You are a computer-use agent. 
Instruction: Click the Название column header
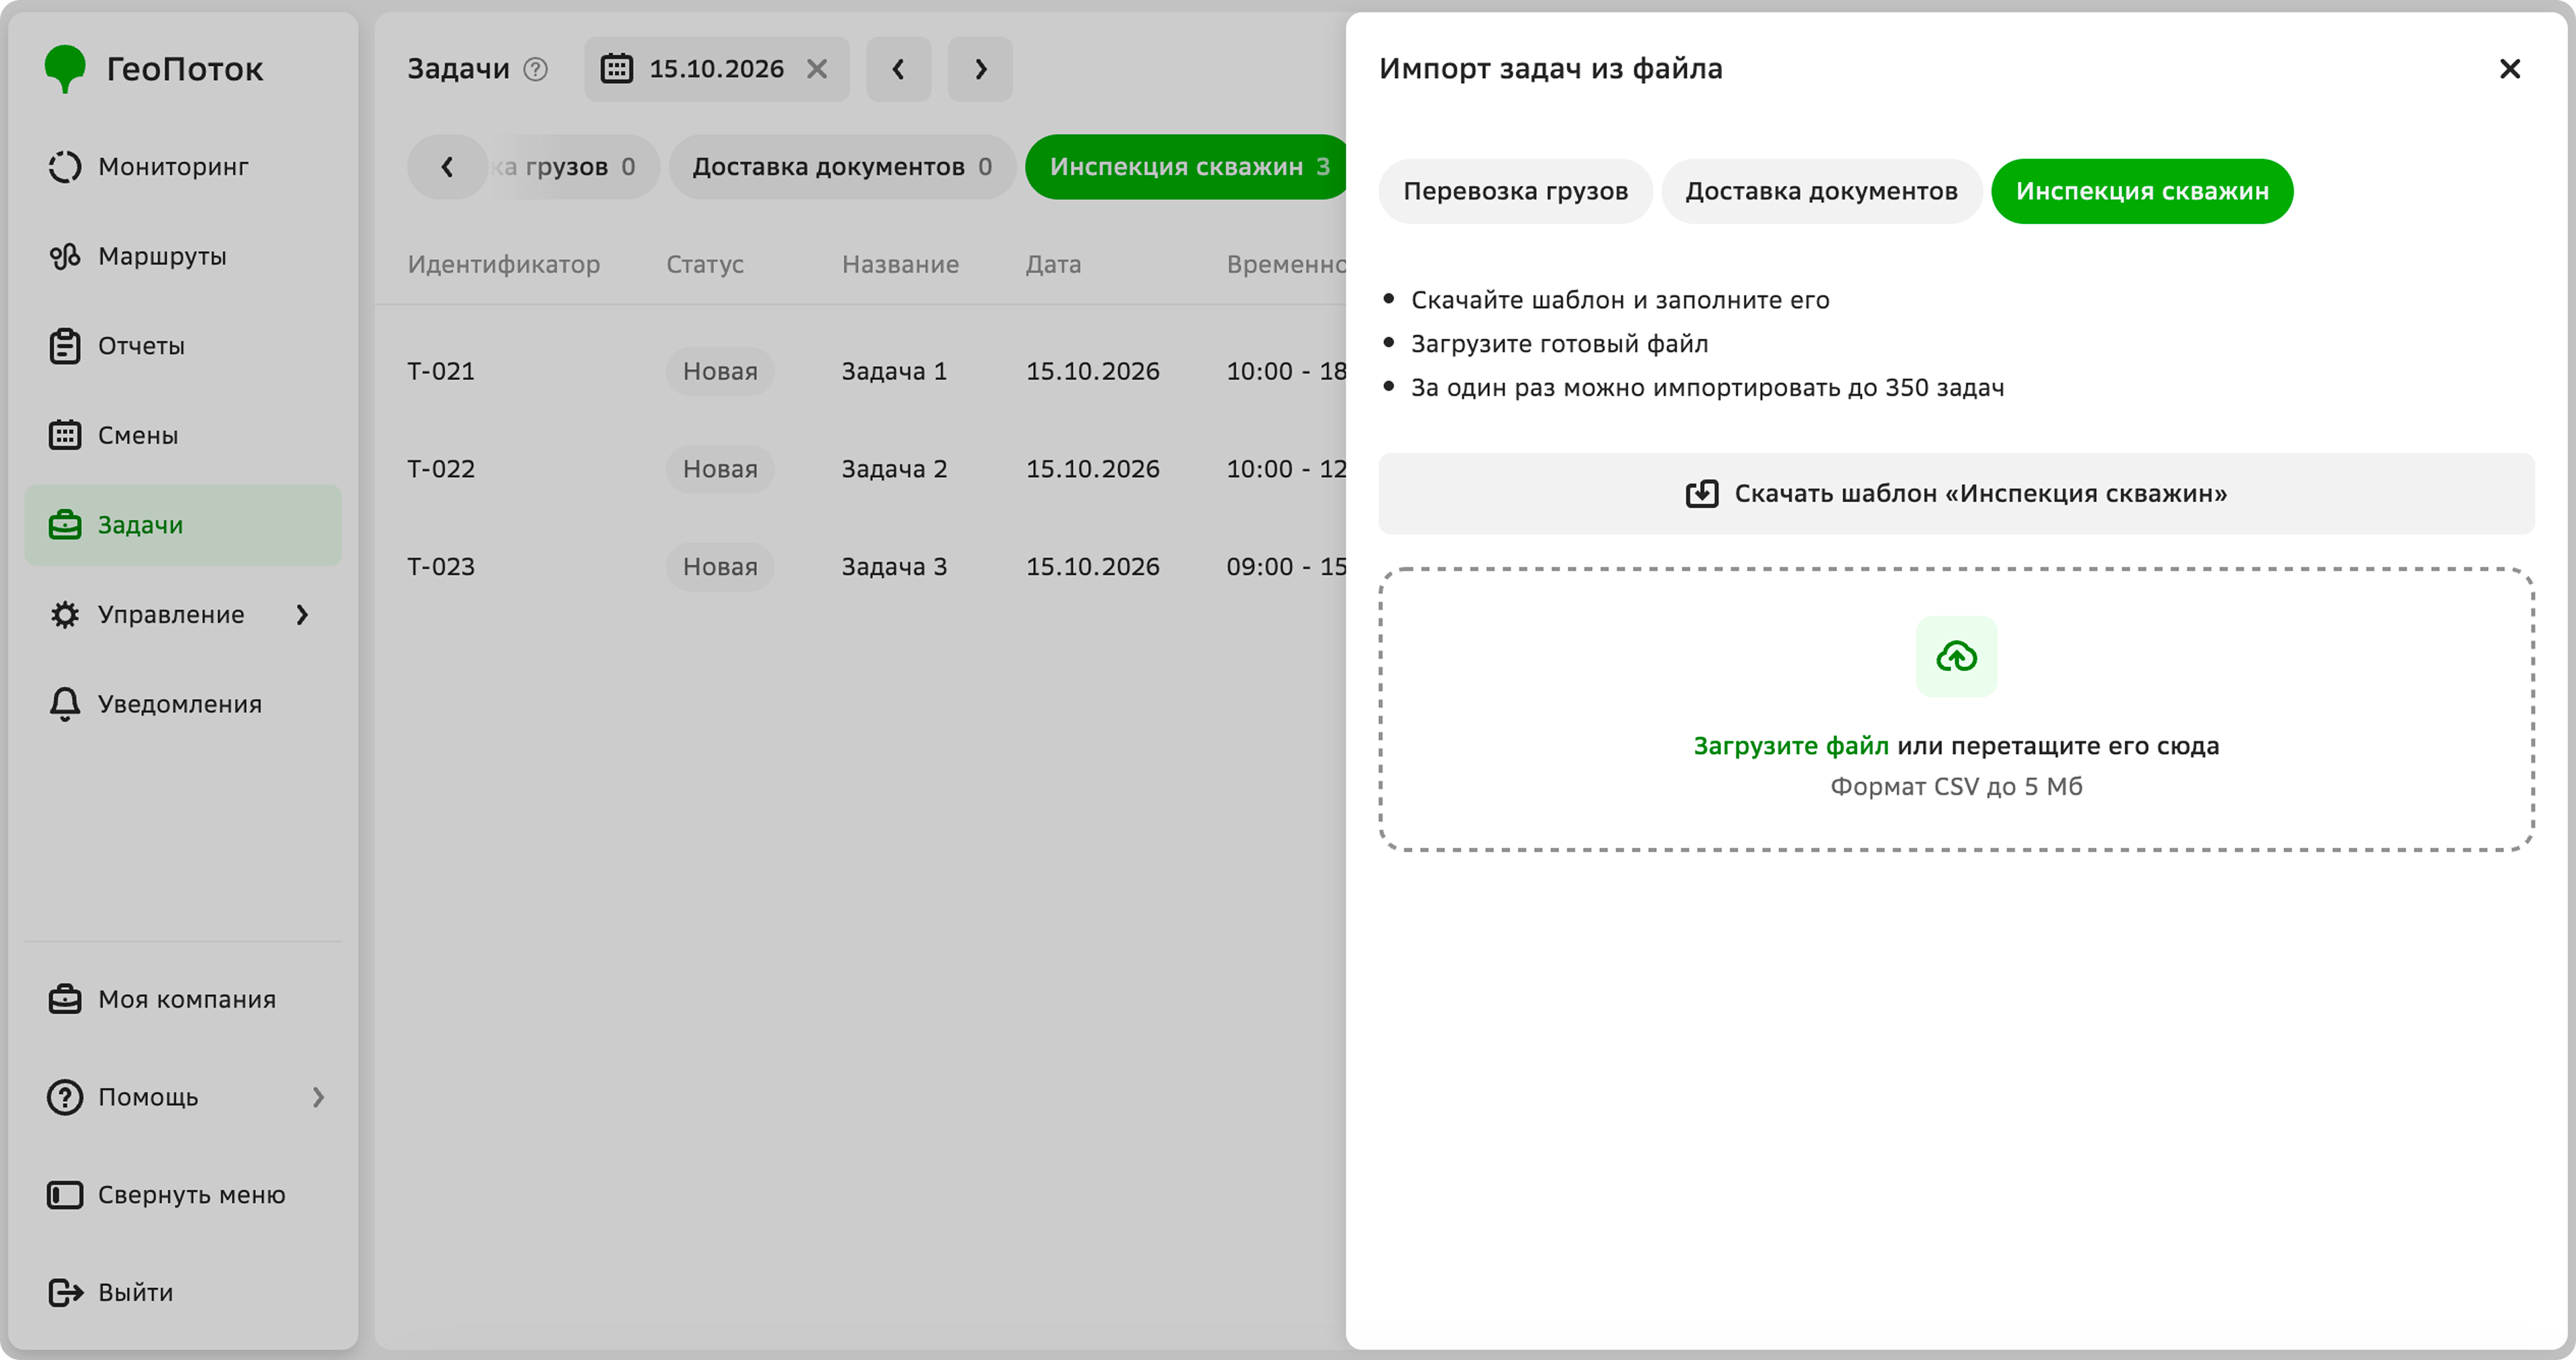coord(900,264)
